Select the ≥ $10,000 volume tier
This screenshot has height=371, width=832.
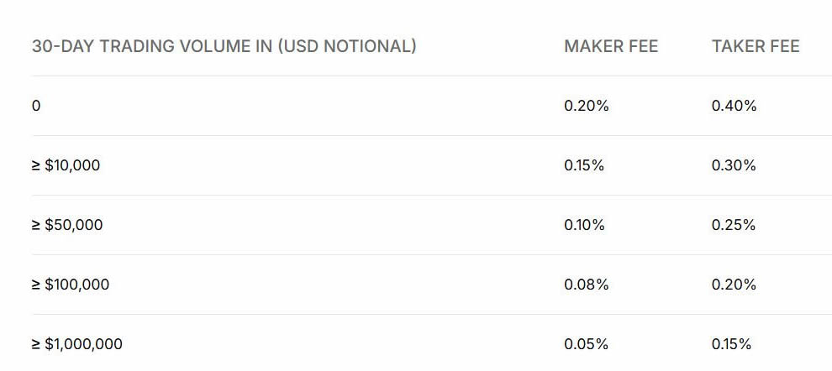(x=66, y=165)
